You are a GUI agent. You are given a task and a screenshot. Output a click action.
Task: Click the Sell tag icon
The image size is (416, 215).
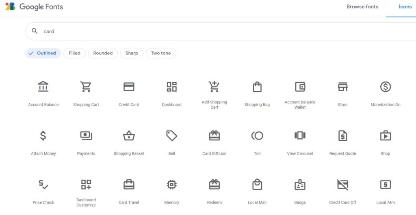click(172, 135)
